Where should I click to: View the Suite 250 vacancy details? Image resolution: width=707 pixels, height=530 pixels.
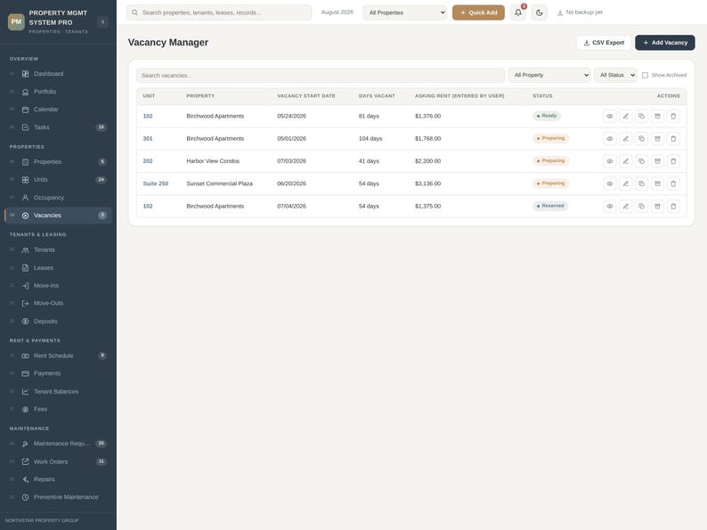[610, 183]
